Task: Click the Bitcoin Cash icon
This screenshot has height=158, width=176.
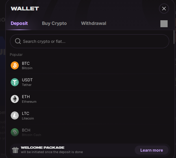Action: click(15, 132)
